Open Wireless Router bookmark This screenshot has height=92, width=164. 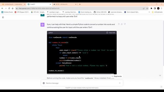7,12
